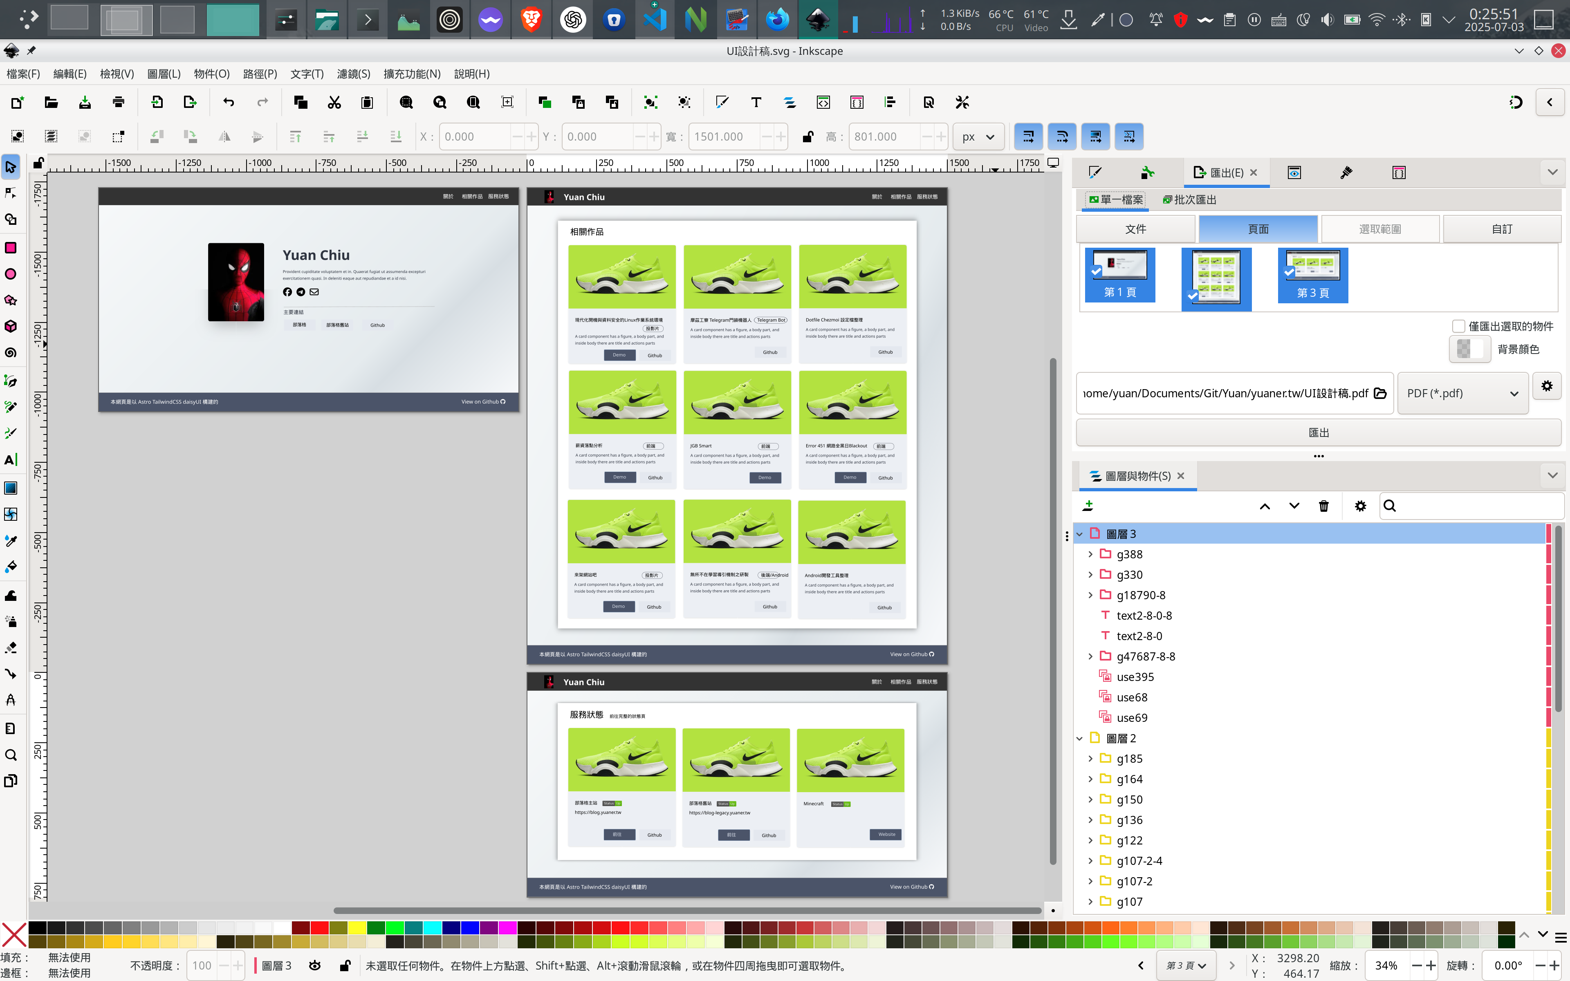The height and width of the screenshot is (981, 1570).
Task: Toggle layer 3 visibility eye in statusbar
Action: pos(315,965)
